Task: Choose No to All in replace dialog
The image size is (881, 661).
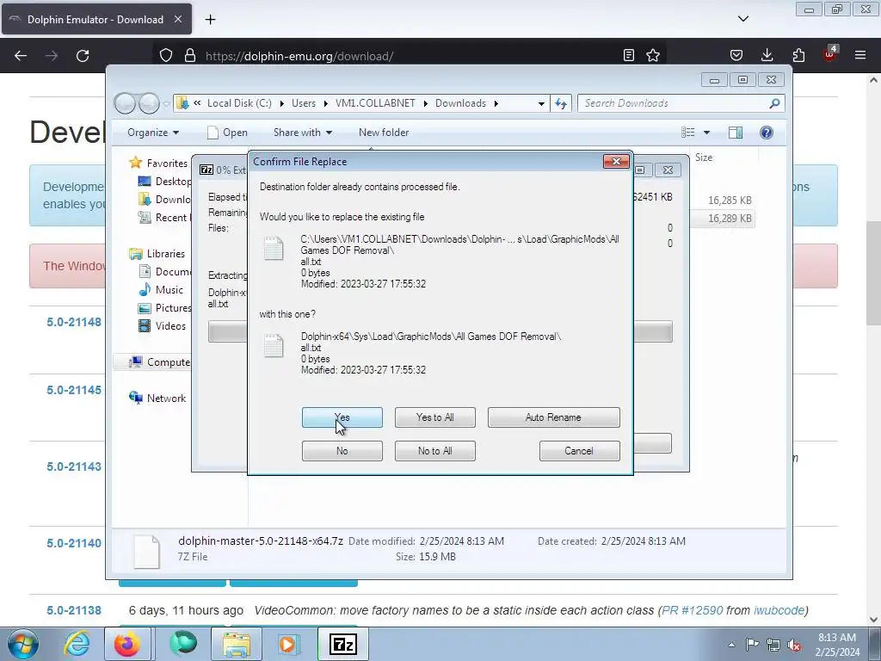Action: 434,451
